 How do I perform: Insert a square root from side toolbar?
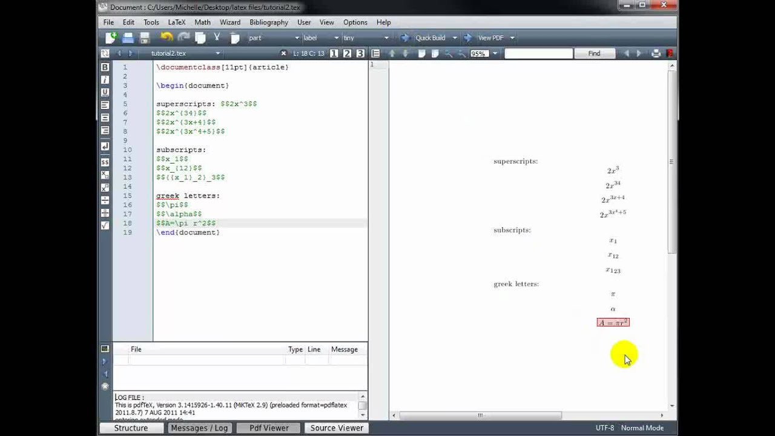tap(105, 226)
